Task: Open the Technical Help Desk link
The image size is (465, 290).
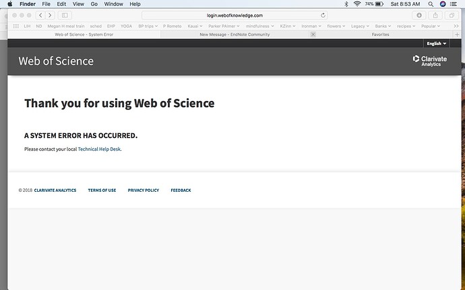Action: point(99,149)
